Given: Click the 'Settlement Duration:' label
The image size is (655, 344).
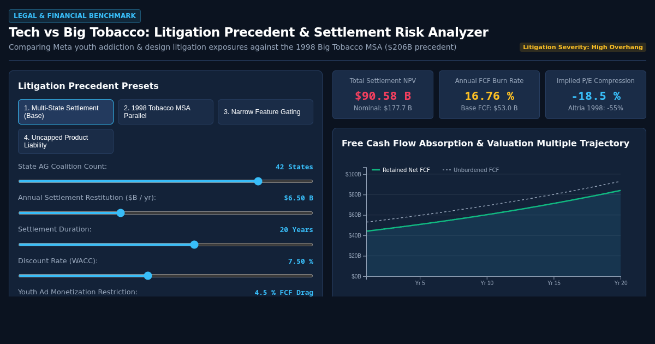Looking at the screenshot, I should tap(55, 229).
